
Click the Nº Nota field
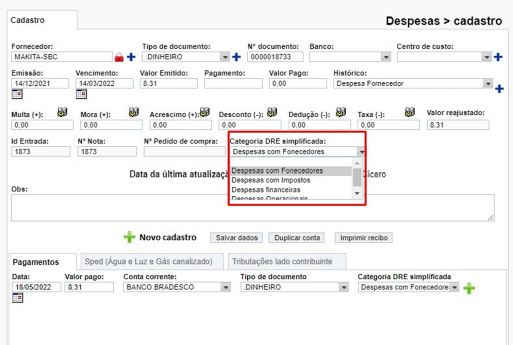point(107,152)
